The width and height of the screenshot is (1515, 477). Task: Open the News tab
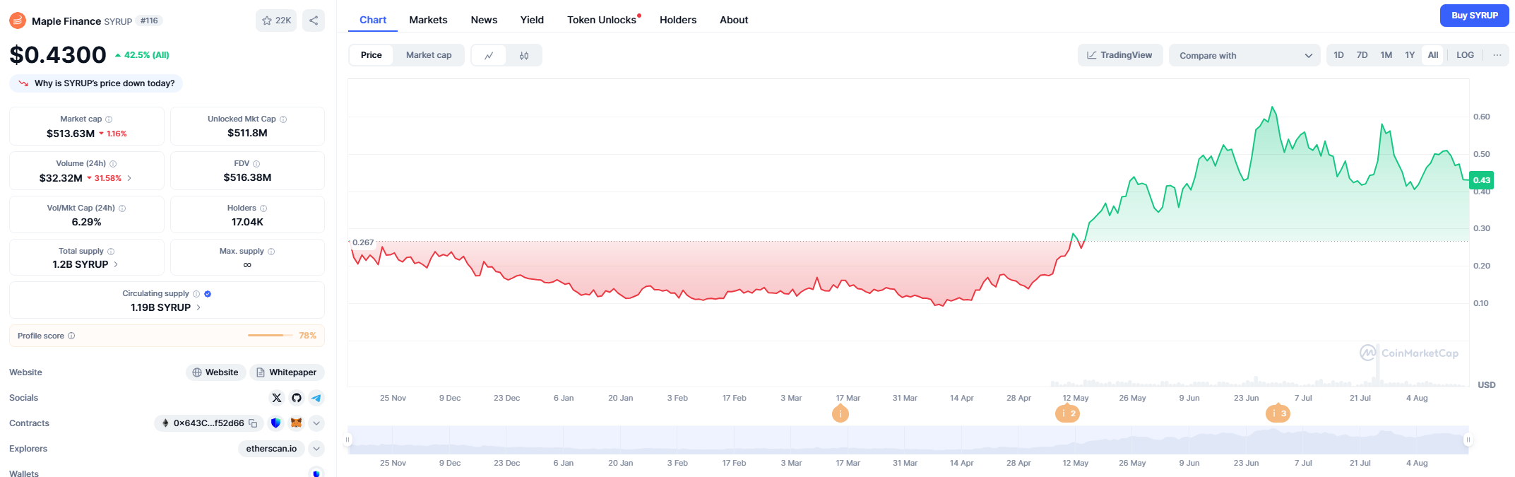(484, 20)
